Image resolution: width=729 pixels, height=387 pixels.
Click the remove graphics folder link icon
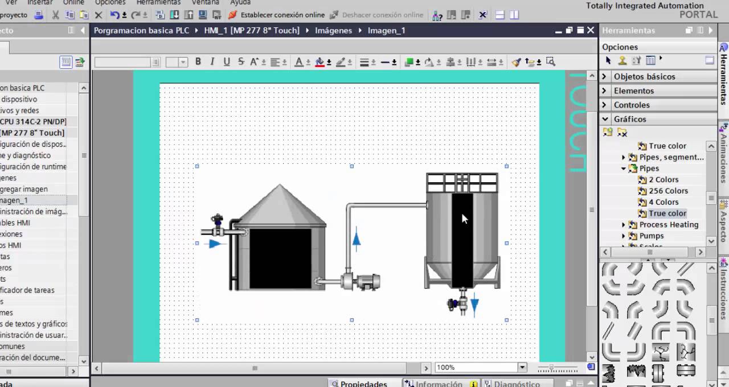pyautogui.click(x=622, y=132)
